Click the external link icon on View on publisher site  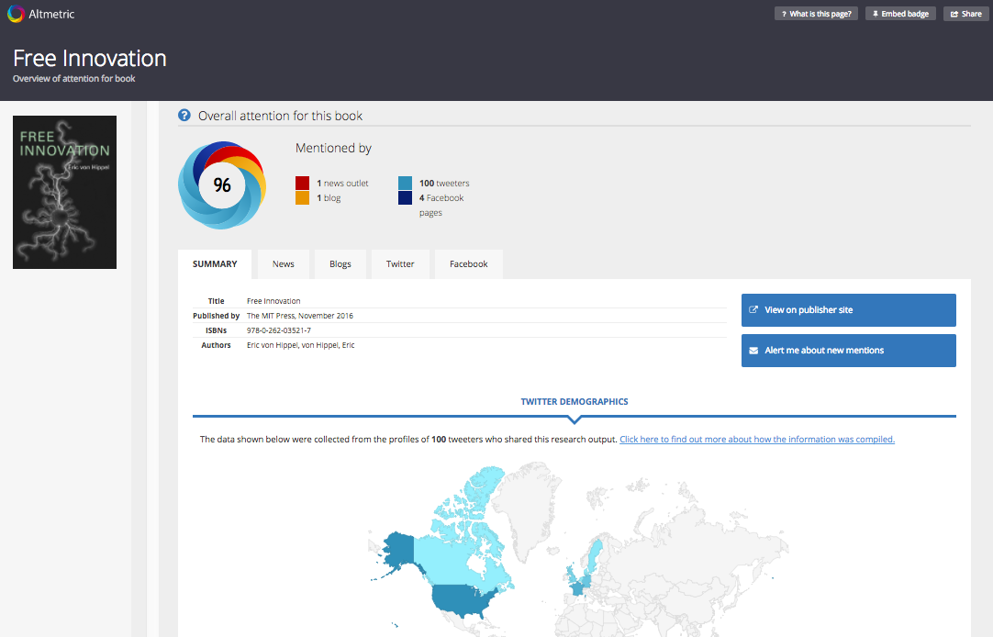[753, 309]
